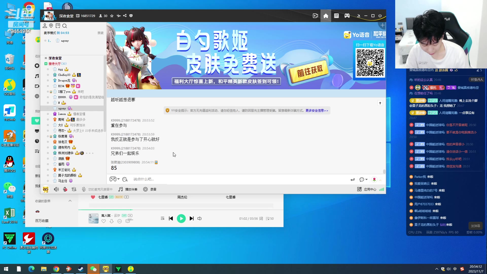The height and width of the screenshot is (274, 487).
Task: Open the game controller icon in title bar
Action: click(x=347, y=16)
